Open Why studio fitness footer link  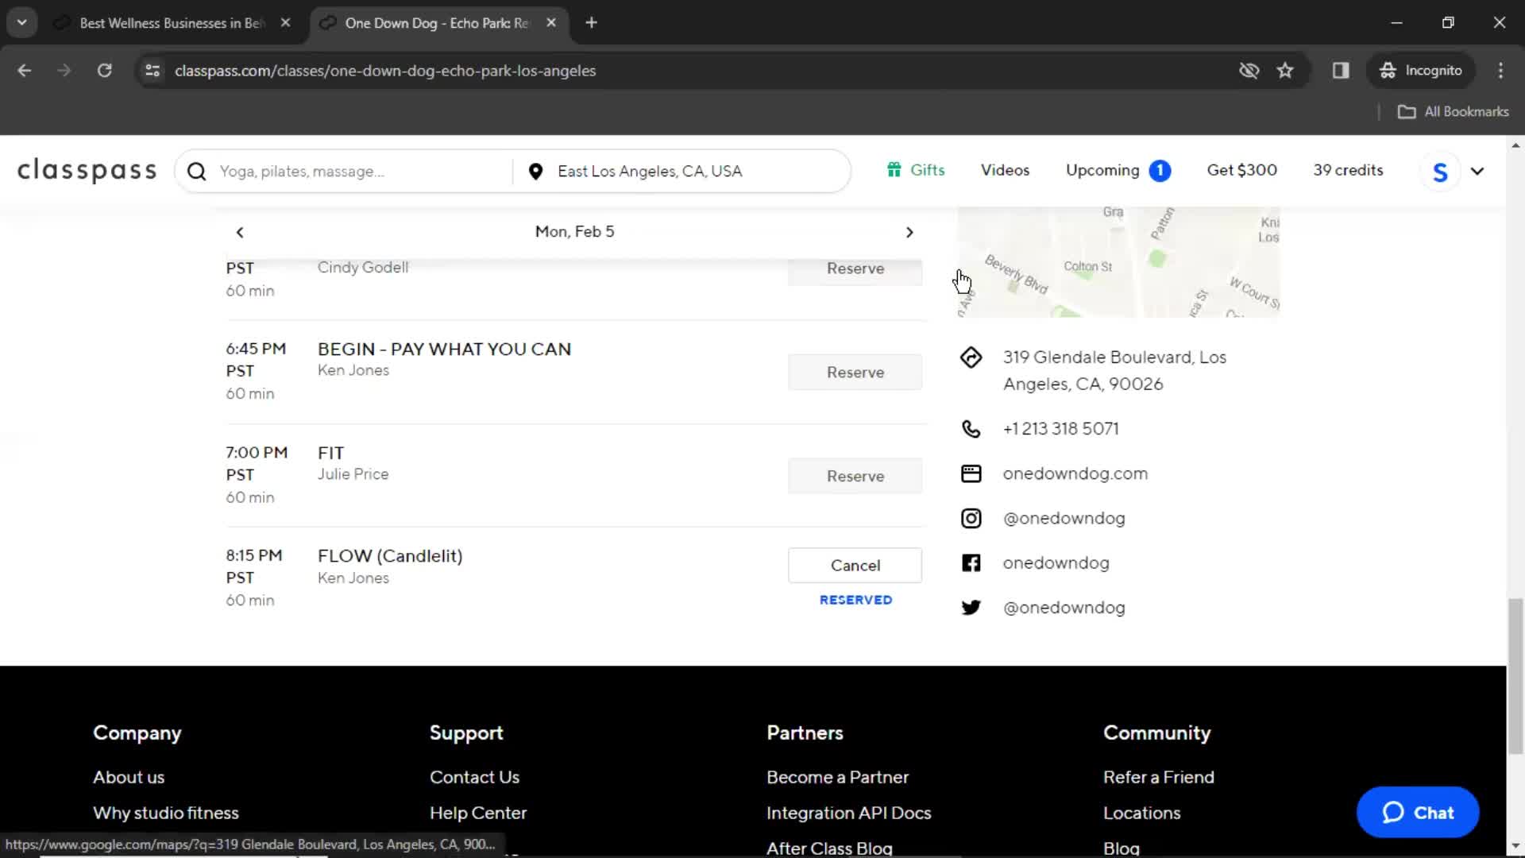166,814
